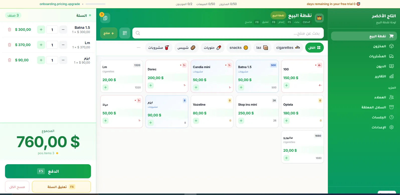Increase quantity of Batna 1.5 in cart
This screenshot has height=195, width=400.
41,30
